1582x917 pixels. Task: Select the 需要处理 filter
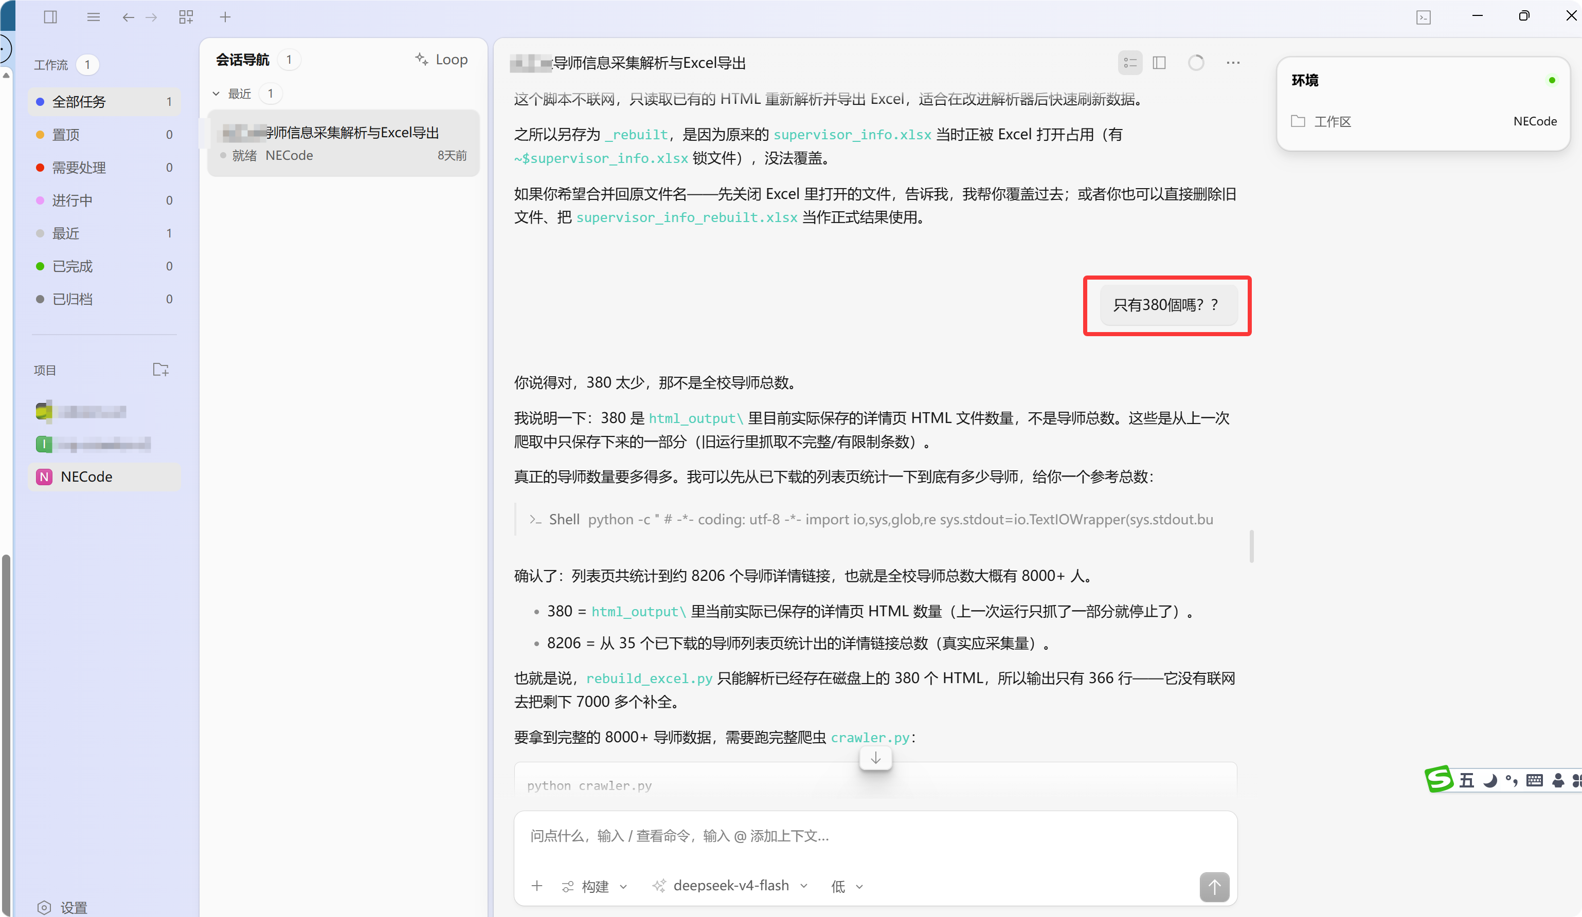coord(104,168)
